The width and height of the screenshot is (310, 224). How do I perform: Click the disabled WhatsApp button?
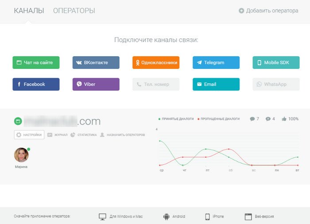276,84
